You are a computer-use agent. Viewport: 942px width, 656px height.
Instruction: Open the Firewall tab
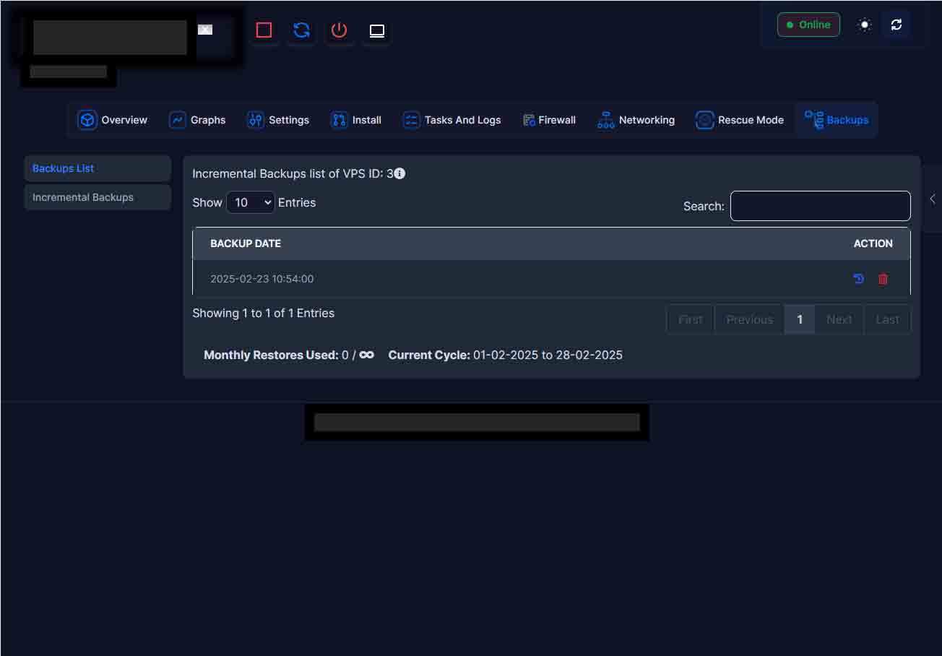549,120
